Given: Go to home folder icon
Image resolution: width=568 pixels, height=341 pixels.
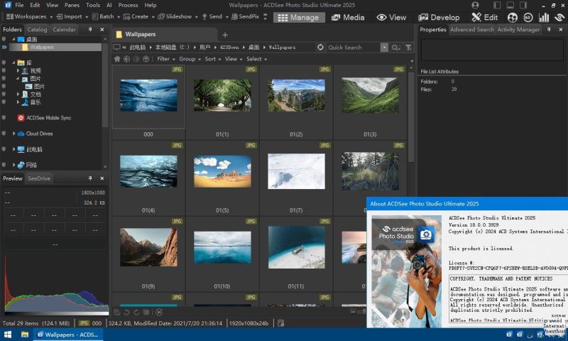Looking at the screenshot, I should click(x=117, y=59).
